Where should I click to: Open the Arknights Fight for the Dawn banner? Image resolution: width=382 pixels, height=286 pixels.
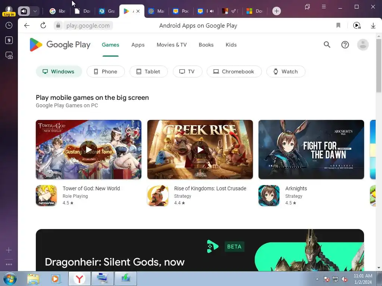click(x=311, y=150)
